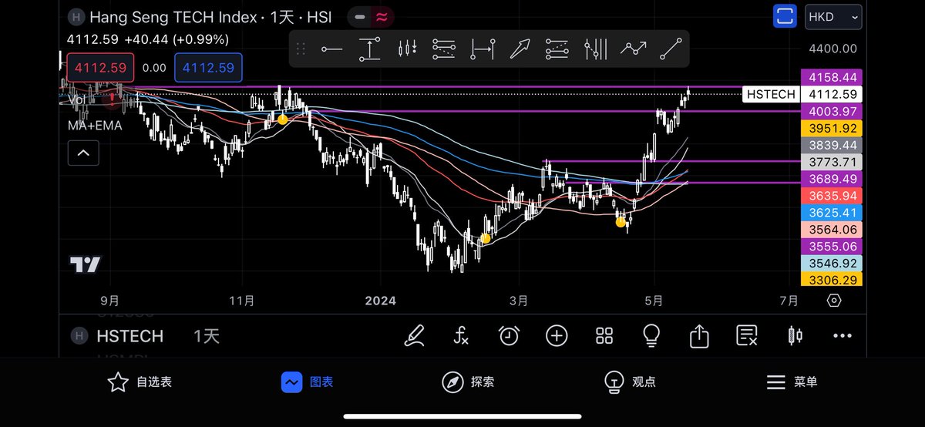Switch to the 图表 chart tab
This screenshot has width=925, height=427.
pyautogui.click(x=307, y=382)
